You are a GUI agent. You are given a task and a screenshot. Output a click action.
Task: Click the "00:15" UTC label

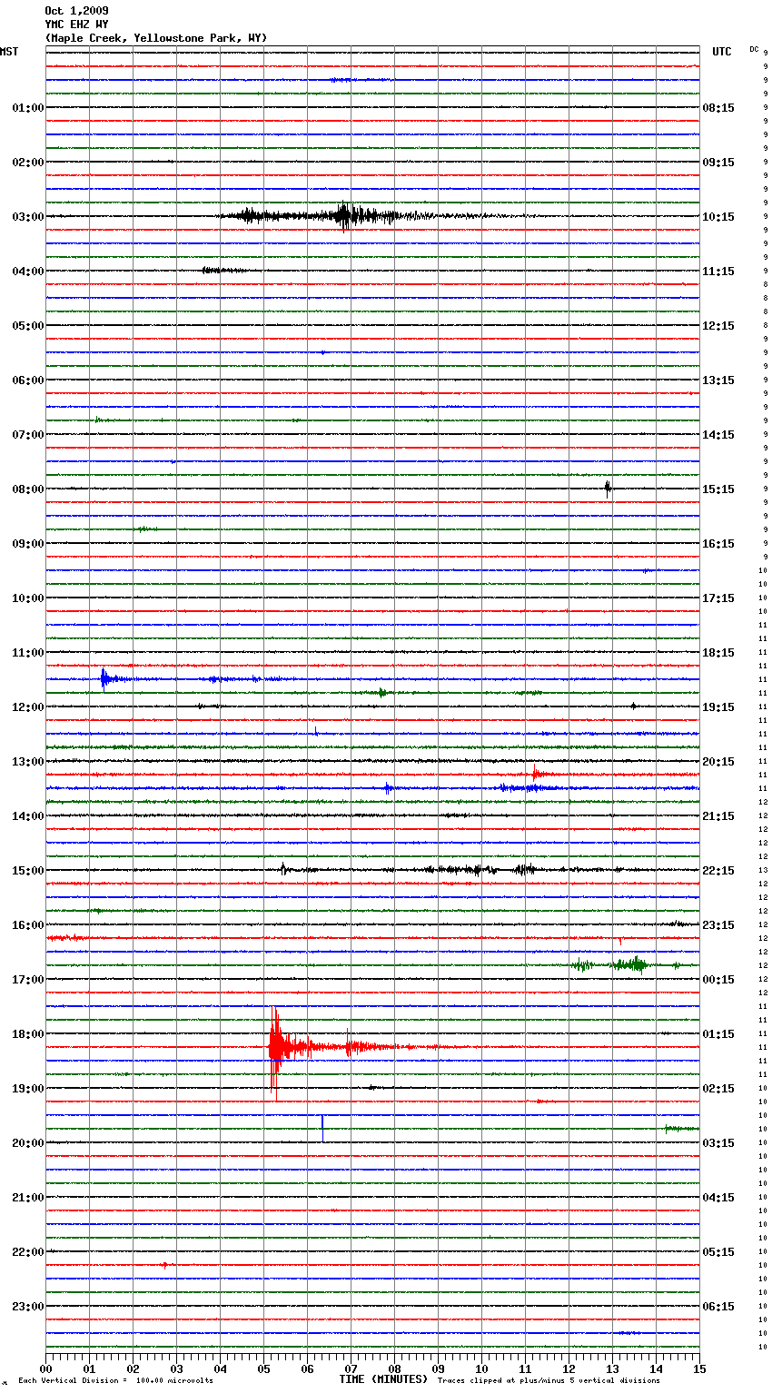718,980
